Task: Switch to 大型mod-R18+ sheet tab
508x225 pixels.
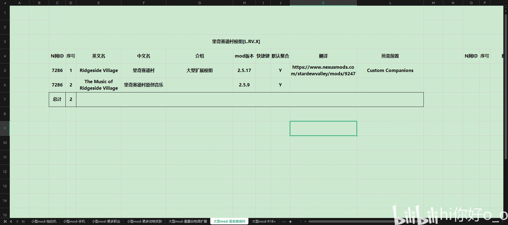Action: pos(264,222)
